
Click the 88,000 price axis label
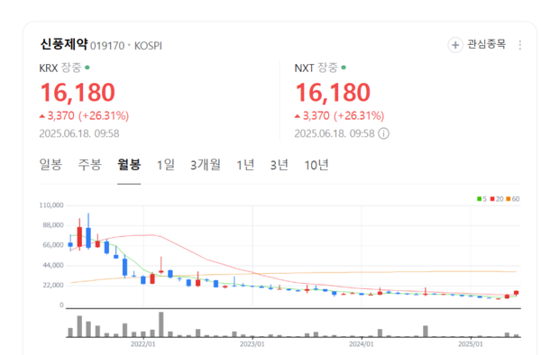53,225
